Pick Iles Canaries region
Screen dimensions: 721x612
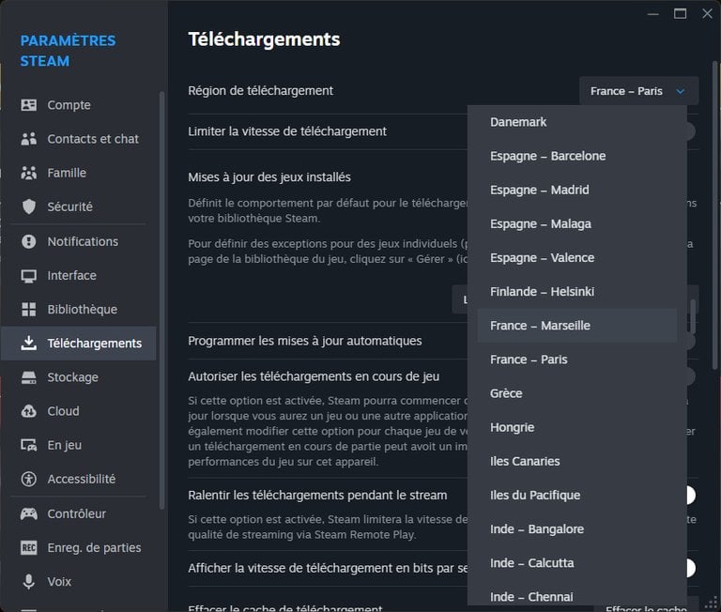click(x=577, y=462)
